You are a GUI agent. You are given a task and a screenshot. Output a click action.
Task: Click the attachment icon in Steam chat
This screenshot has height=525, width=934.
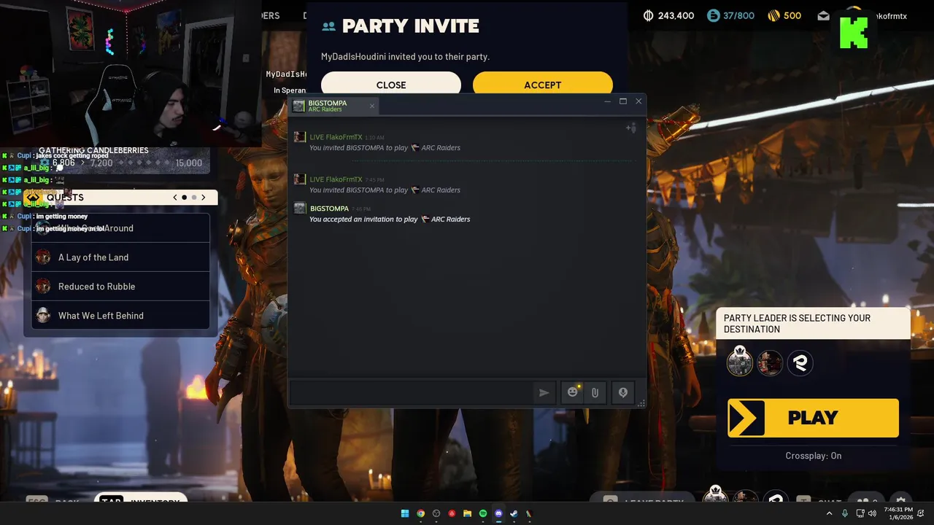point(595,392)
